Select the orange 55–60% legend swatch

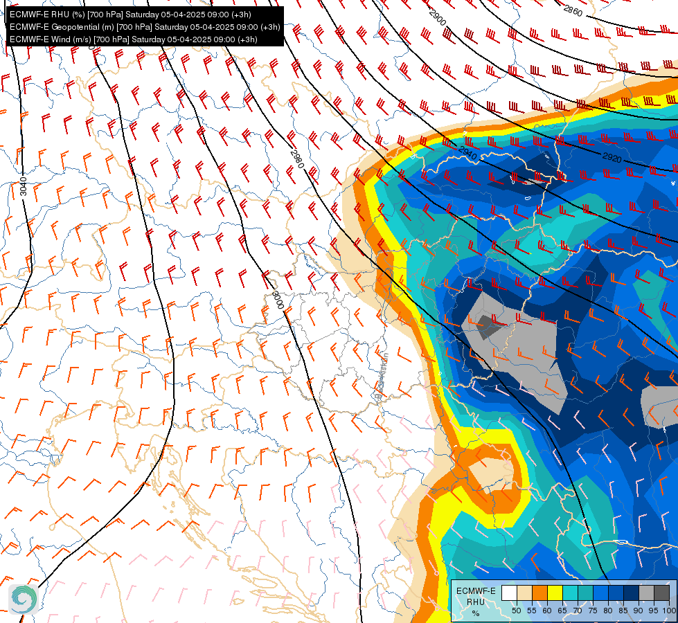(539, 593)
